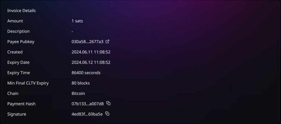Click the 80 blocks CLTV value
This screenshot has height=124, width=281.
(x=81, y=83)
